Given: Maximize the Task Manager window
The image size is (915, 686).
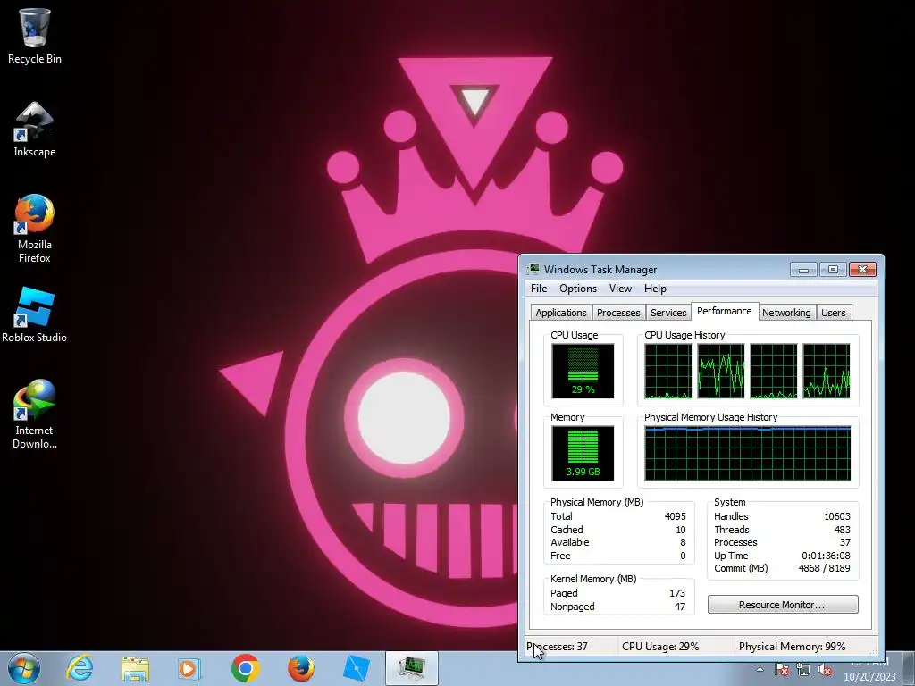Looking at the screenshot, I should [x=833, y=270].
